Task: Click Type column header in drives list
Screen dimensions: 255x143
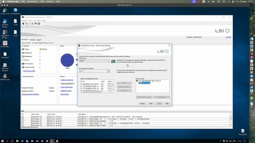Action: (x=103, y=81)
